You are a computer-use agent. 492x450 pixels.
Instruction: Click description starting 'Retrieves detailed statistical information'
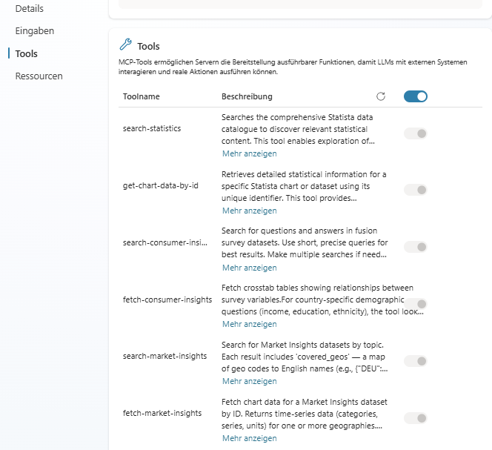tap(304, 186)
